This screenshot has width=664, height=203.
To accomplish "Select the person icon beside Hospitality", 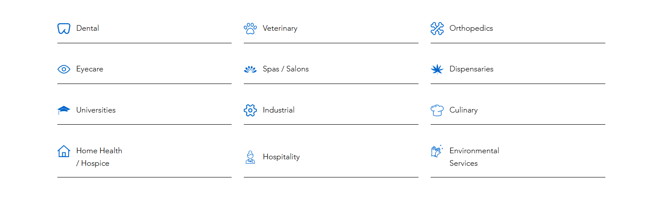I will pos(250,157).
